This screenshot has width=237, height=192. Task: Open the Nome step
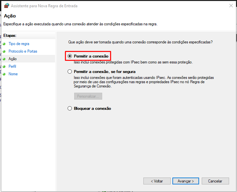[x=13, y=74]
